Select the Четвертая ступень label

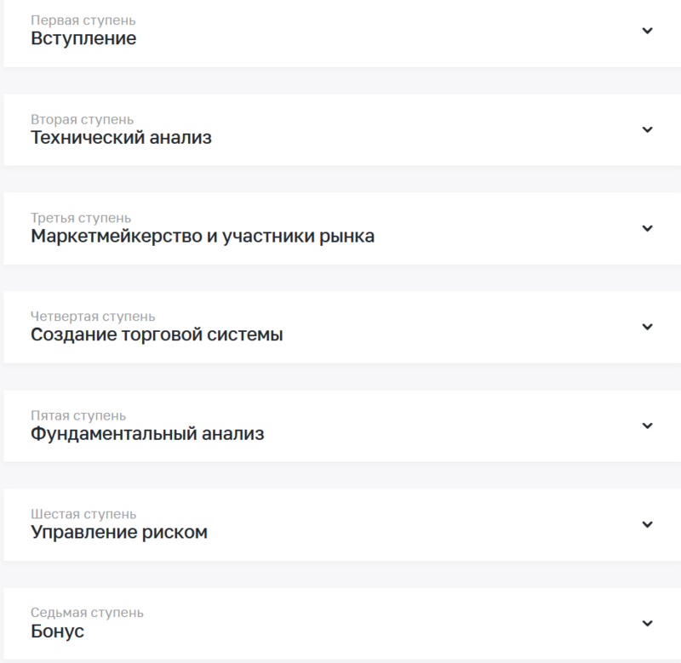(93, 317)
